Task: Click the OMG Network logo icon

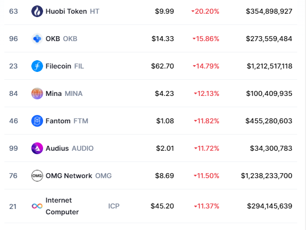Action: tap(37, 175)
